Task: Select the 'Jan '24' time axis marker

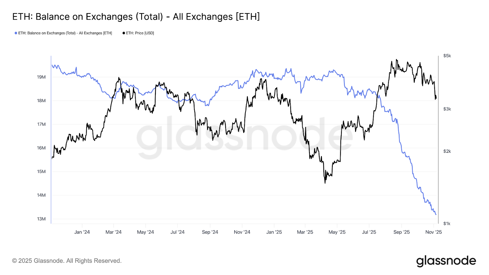Action: 82,232
